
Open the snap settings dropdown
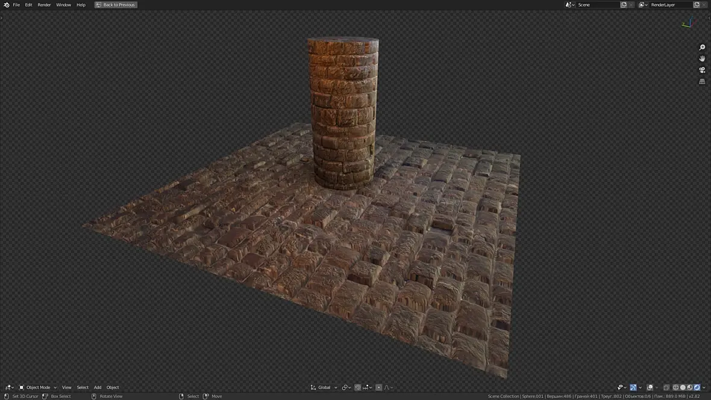coord(368,387)
